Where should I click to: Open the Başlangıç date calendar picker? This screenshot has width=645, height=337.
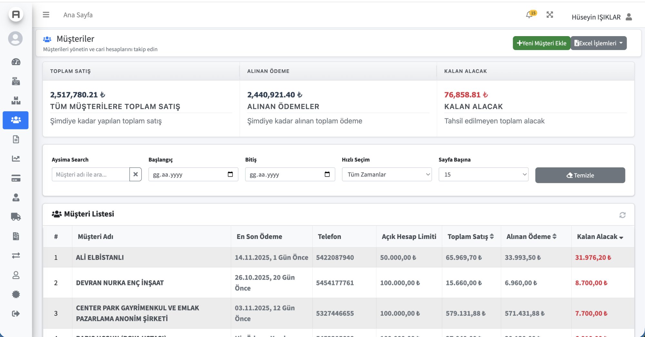230,174
